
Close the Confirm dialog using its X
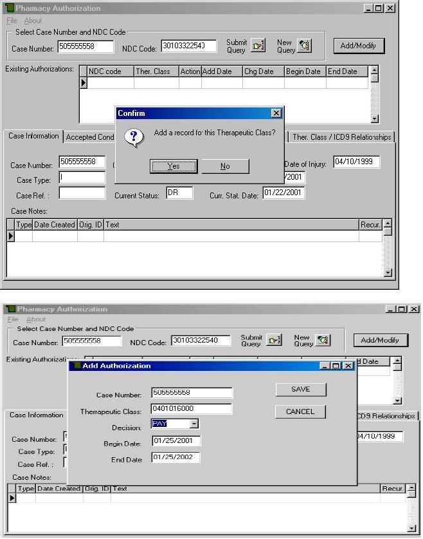click(x=276, y=113)
